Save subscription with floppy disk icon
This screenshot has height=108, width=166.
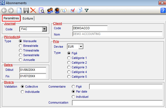point(26,10)
